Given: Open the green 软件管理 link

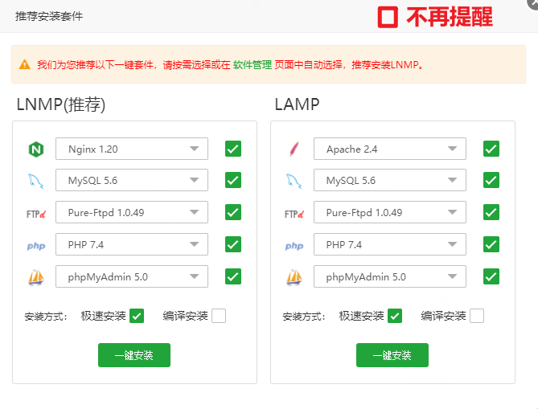Looking at the screenshot, I should (253, 64).
